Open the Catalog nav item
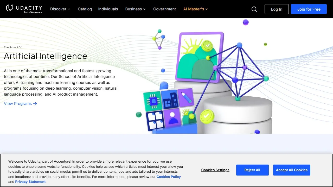 coord(85,9)
